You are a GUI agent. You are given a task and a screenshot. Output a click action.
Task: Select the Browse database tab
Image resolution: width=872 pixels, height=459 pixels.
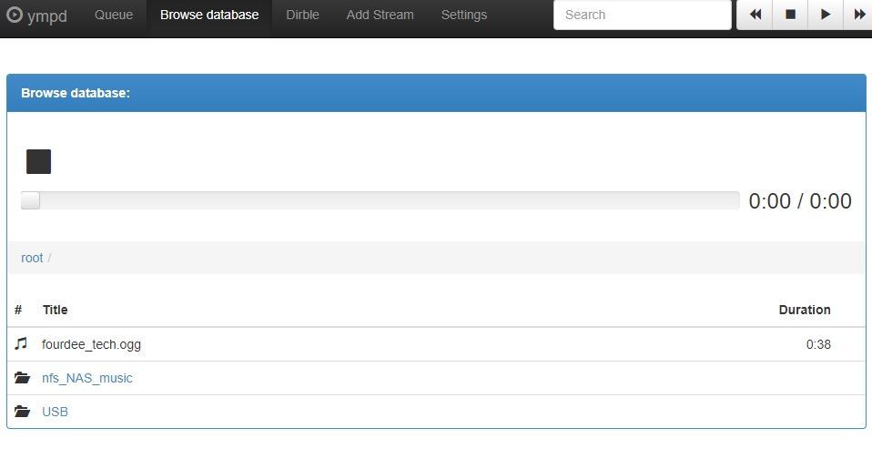(x=209, y=15)
